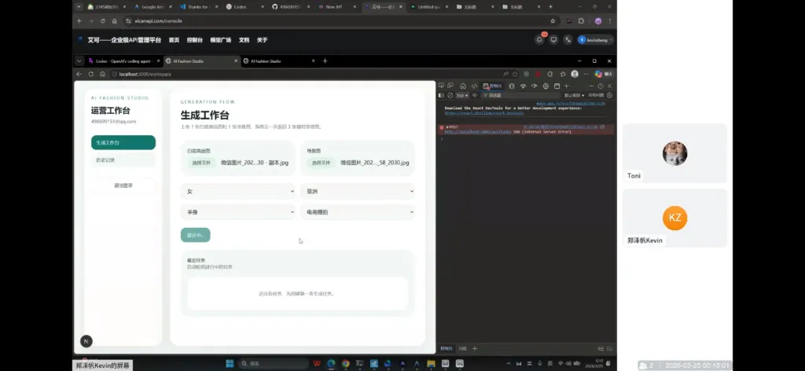The width and height of the screenshot is (805, 371).
Task: Open 历史记录 in the sidebar
Action: (123, 160)
